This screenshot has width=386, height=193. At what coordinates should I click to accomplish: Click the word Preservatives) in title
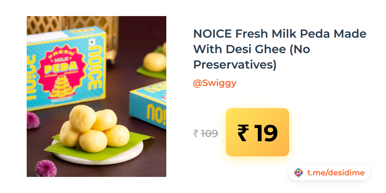point(235,65)
